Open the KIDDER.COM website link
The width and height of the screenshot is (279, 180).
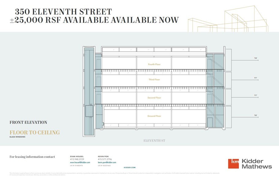(x=129, y=168)
